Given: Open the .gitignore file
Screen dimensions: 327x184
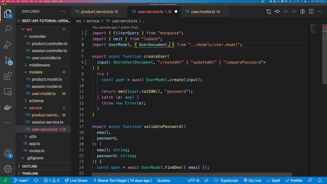Looking at the screenshot, I should (x=44, y=158).
